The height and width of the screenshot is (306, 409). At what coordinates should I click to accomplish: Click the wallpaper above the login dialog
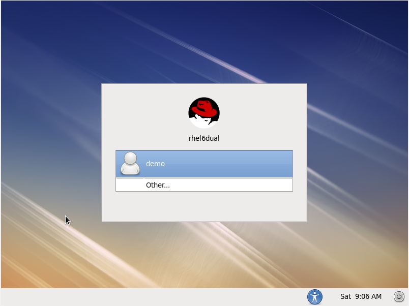[204, 41]
